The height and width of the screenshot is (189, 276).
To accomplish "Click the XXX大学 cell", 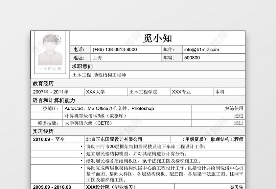I will pos(105,92).
